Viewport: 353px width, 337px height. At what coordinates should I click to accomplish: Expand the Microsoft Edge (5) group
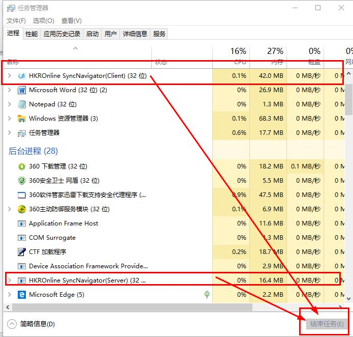click(10, 295)
